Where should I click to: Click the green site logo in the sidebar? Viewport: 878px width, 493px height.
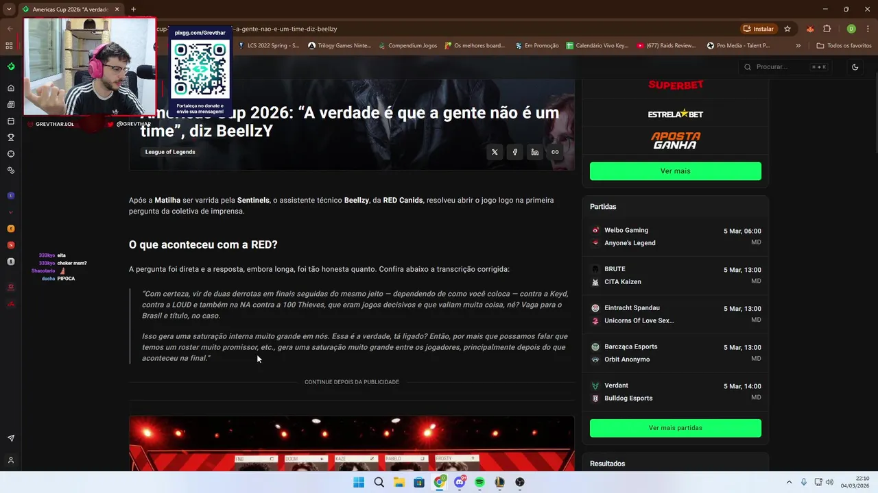(11, 66)
